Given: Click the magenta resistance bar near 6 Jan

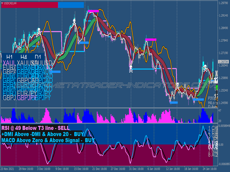Looking at the screenshot, I should (x=151, y=39).
